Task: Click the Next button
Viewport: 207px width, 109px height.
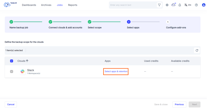Action: click(x=194, y=105)
